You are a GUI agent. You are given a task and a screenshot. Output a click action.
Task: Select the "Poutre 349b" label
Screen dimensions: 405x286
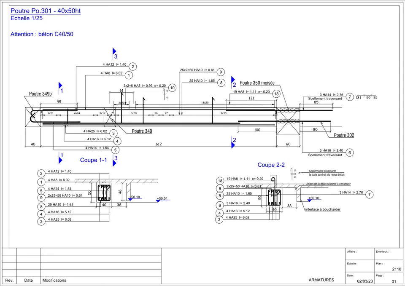40,94
